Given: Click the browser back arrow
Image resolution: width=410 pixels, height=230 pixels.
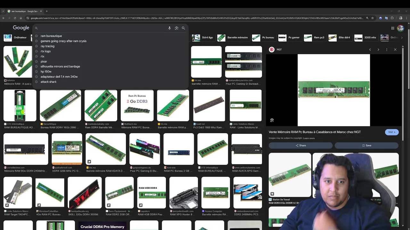Looking at the screenshot, I should 3,18.
